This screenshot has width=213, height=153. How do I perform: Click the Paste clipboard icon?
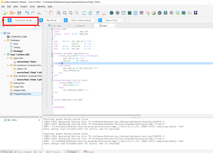[51, 13]
